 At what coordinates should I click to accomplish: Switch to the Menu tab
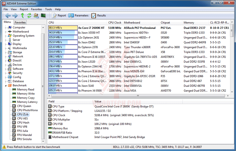pyautogui.click(x=7, y=22)
